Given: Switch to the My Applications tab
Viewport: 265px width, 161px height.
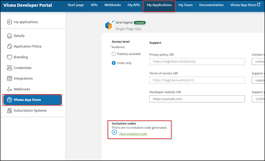Looking at the screenshot, I should pyautogui.click(x=159, y=5).
